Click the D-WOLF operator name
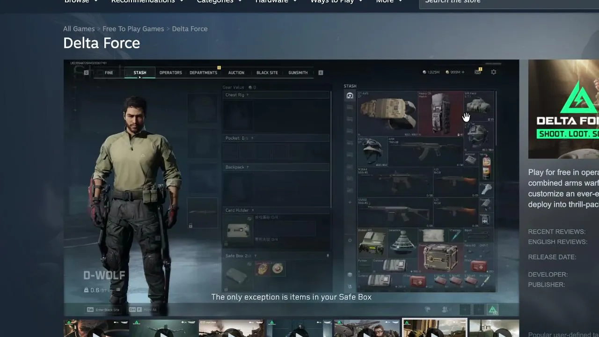Screen dimensions: 599x337 pos(104,275)
